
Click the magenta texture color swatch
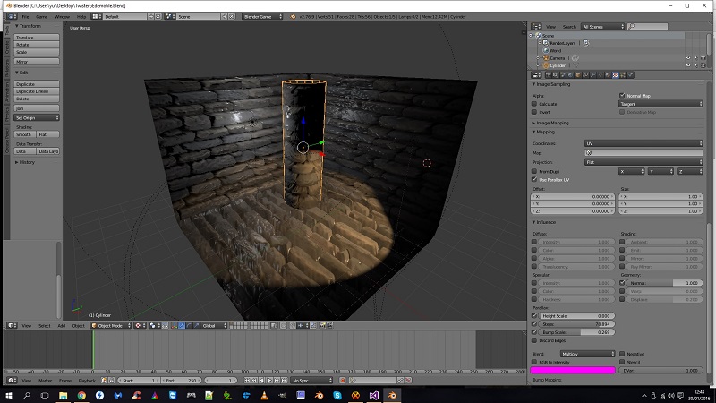click(574, 370)
